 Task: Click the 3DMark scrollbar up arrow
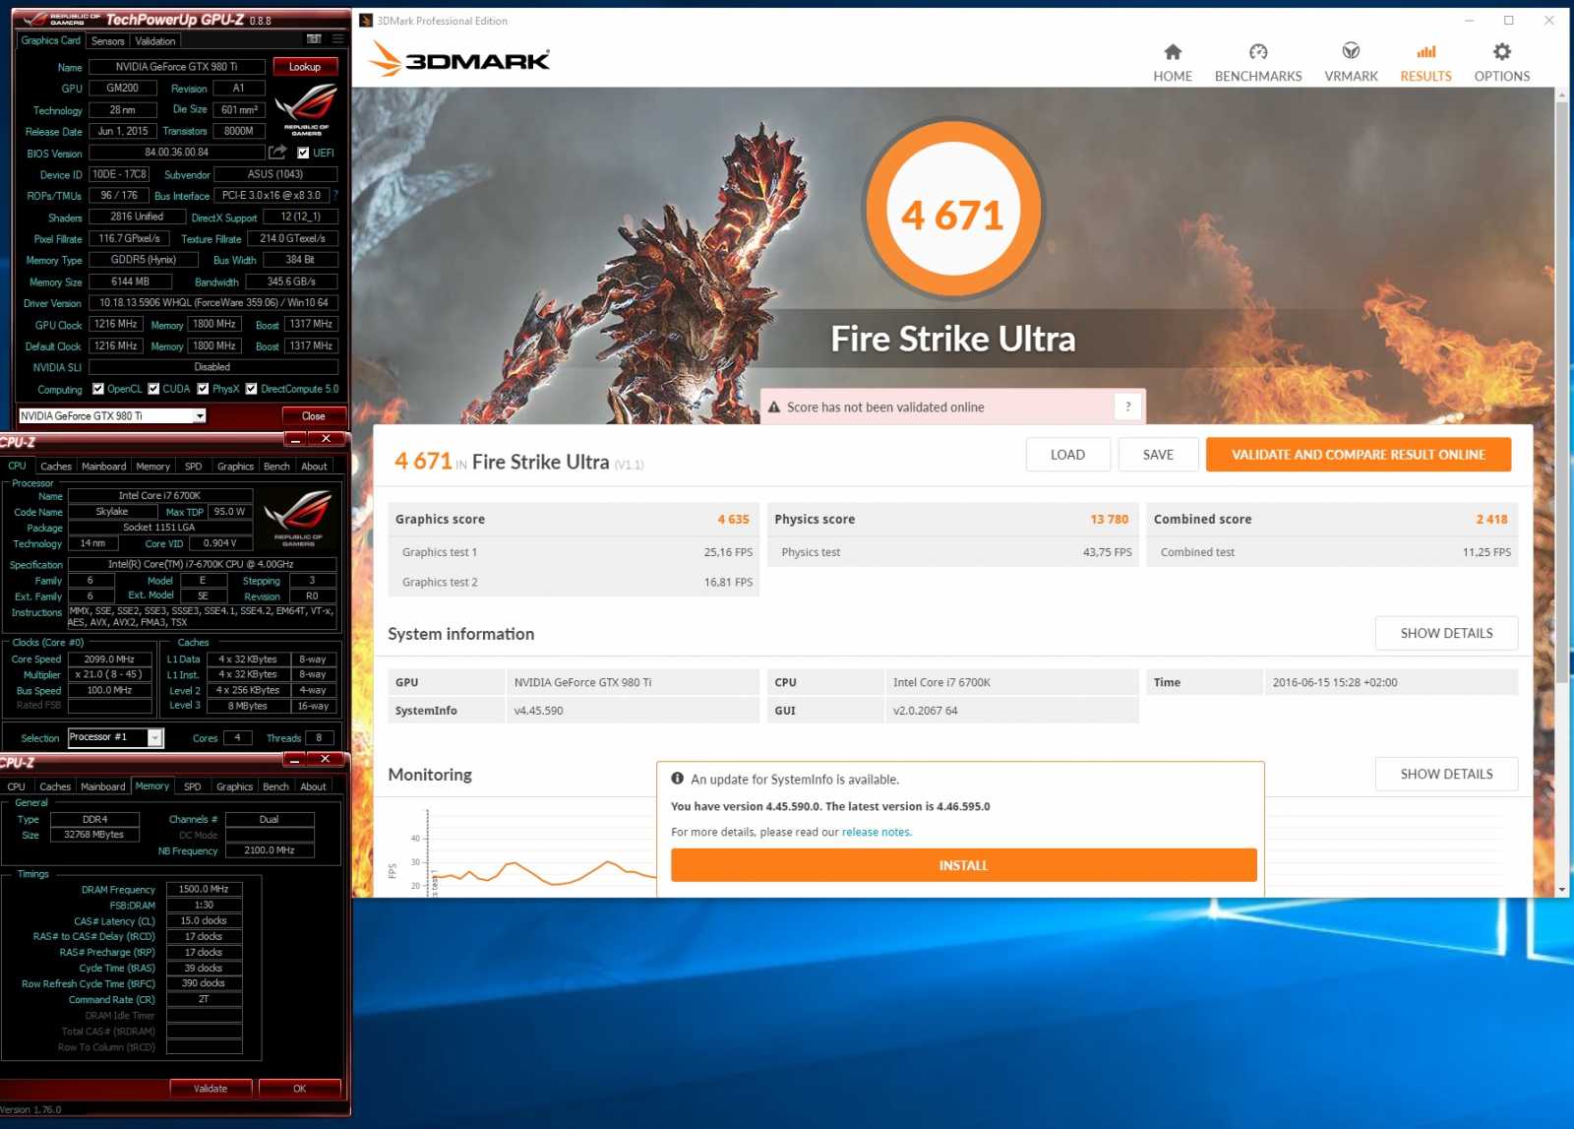pos(1561,95)
